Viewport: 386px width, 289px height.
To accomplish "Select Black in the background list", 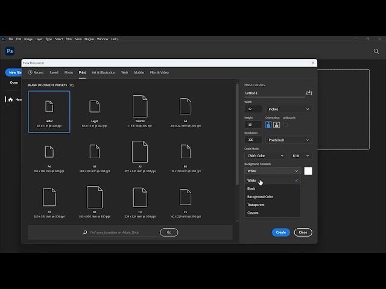I will pos(272,188).
